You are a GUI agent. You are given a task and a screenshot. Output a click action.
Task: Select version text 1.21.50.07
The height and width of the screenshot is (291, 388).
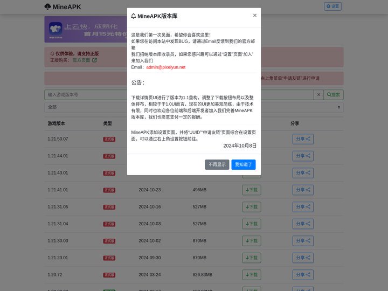click(x=58, y=139)
